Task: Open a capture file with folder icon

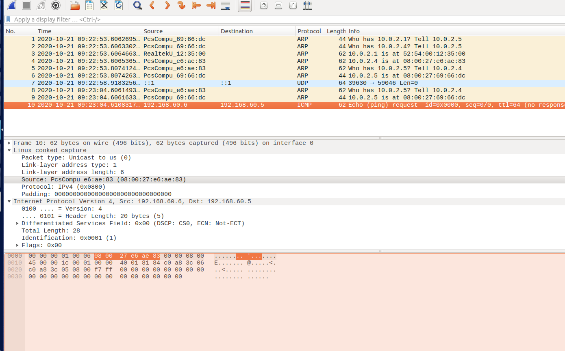Action: click(74, 5)
